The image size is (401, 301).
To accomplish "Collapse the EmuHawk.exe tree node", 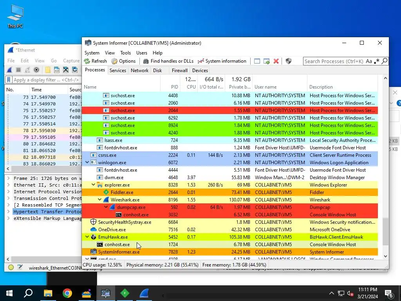I will click(87, 237).
